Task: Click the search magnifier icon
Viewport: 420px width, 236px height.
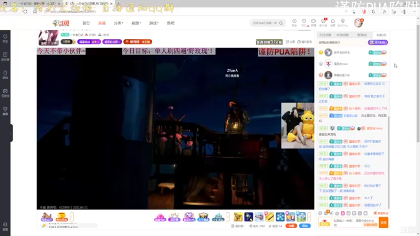Action: point(281,23)
